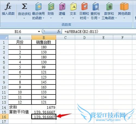Select row 16 header
The width and height of the screenshot is (136, 124).
4,117
